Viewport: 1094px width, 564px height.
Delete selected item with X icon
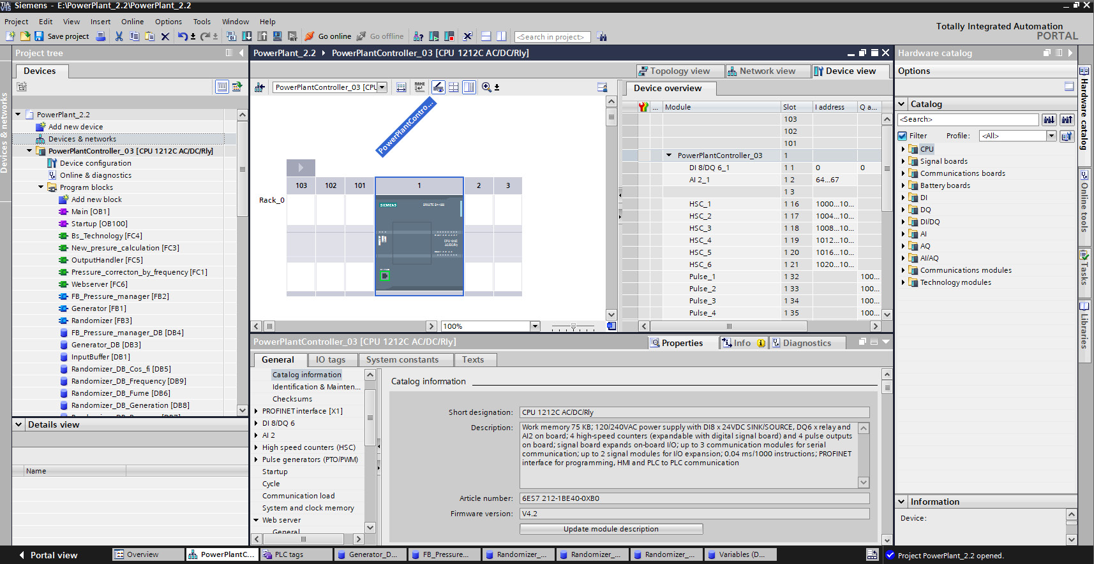(x=165, y=36)
